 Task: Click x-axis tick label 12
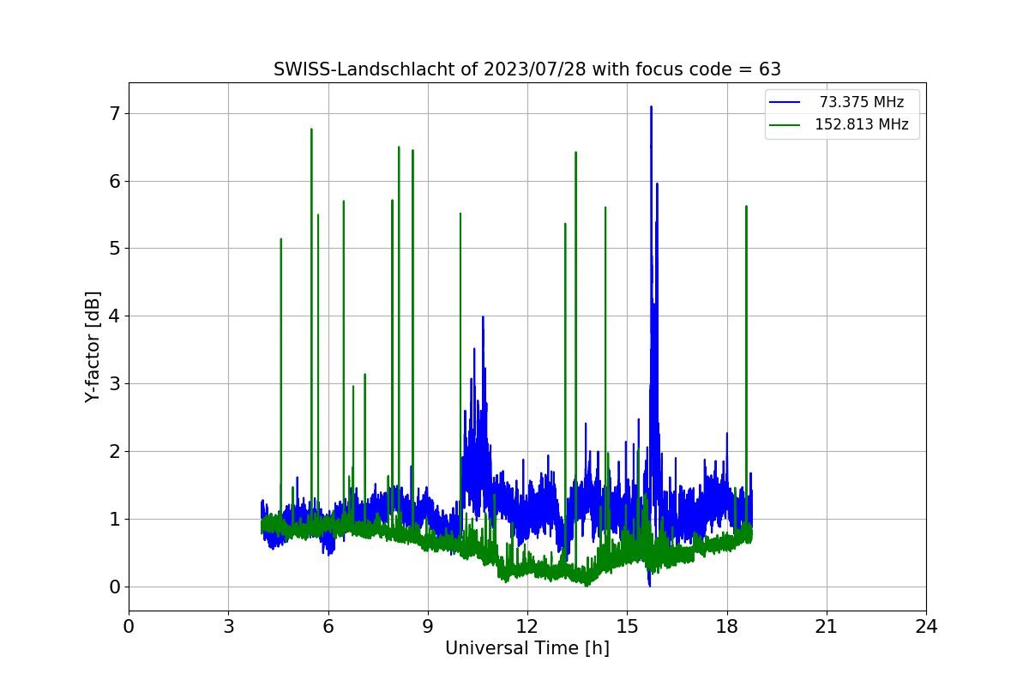pos(527,627)
